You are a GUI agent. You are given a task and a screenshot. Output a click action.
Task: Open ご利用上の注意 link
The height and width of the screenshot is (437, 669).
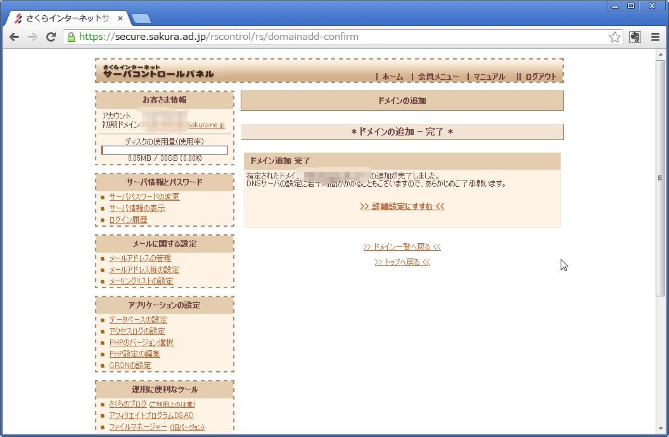point(172,404)
